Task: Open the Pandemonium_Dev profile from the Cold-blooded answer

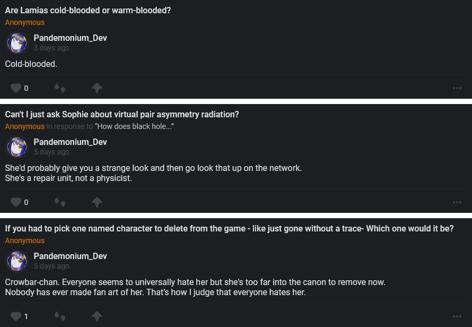Action: 70,38
